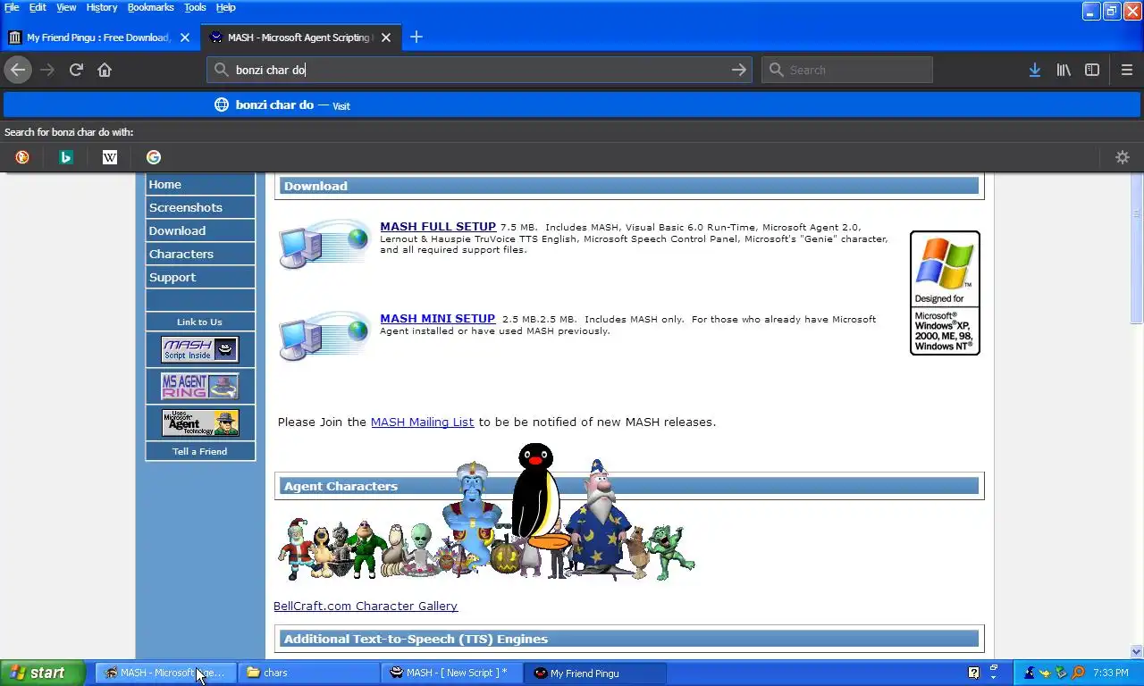
Task: Open BellCraft.com Character Gallery link
Action: [x=366, y=606]
